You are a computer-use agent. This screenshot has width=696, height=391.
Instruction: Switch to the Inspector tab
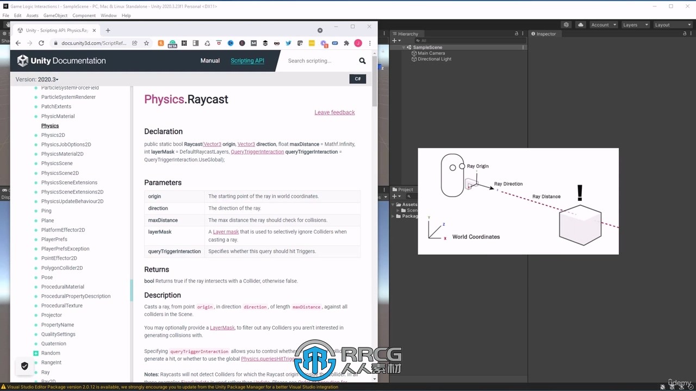(544, 34)
